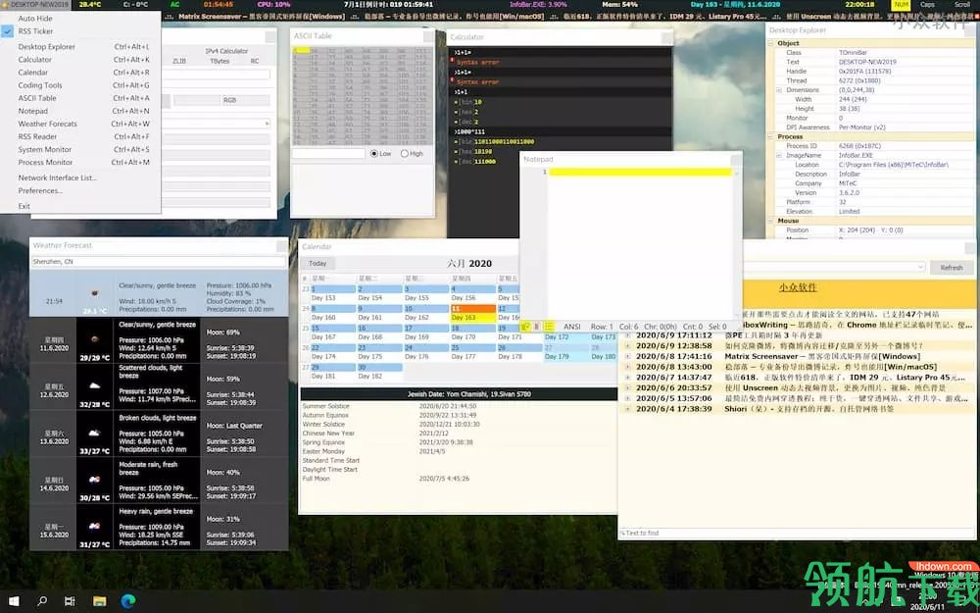Collapse the Process section in Desktop Explorer

(x=770, y=136)
